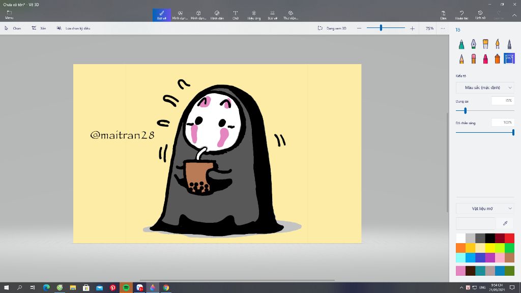Toggle Dạng xem 3D view
The image size is (521, 293).
332,28
